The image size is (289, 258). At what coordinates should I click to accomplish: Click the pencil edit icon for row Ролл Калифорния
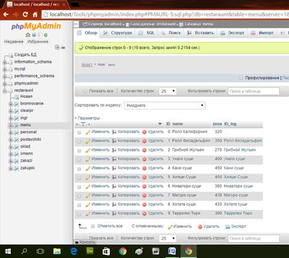(x=88, y=132)
